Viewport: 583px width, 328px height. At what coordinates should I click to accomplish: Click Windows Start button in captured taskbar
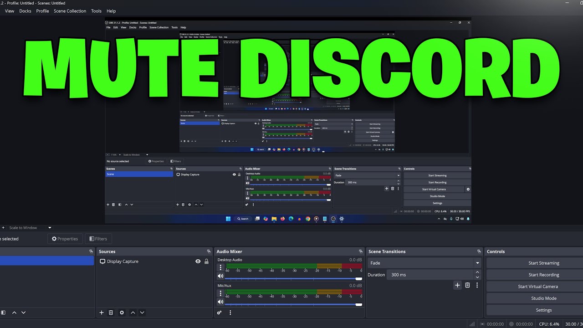click(x=228, y=219)
